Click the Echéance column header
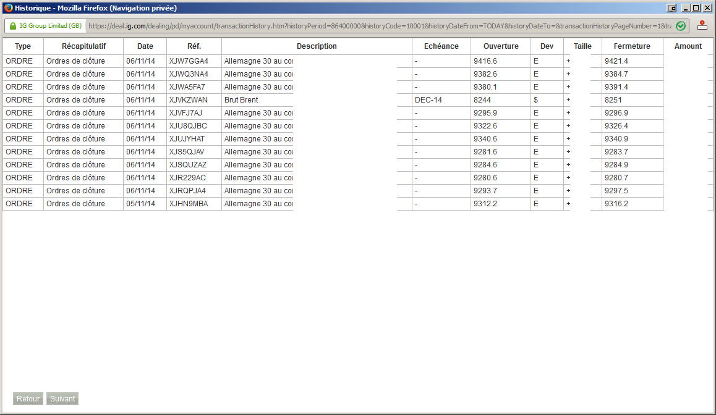 coord(441,46)
